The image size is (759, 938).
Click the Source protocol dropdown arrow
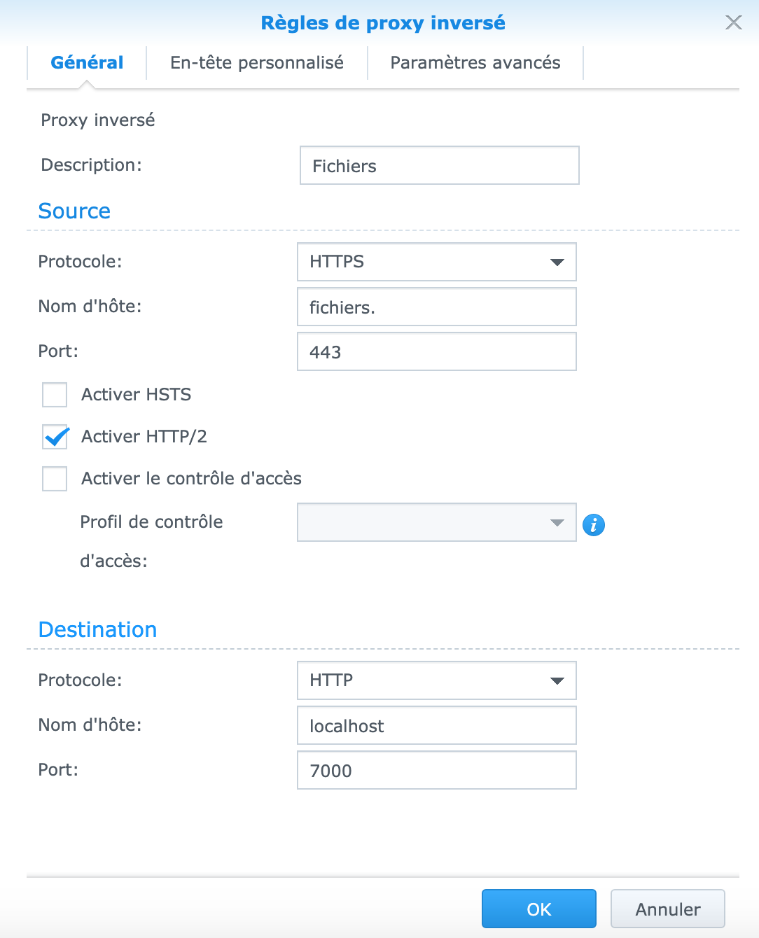pos(557,262)
